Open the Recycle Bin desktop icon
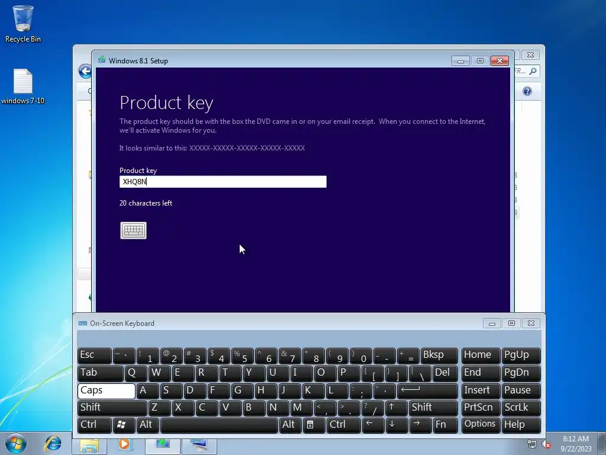This screenshot has width=606, height=455. click(23, 24)
